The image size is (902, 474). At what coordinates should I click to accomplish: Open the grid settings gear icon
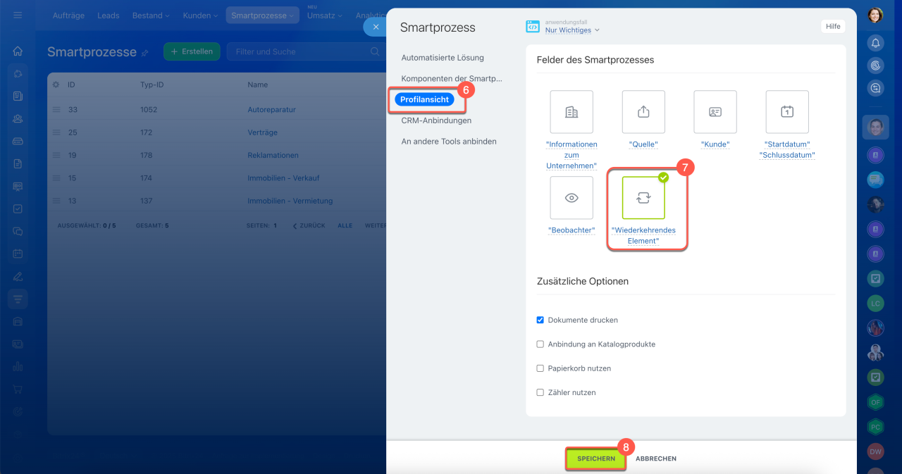click(x=56, y=85)
